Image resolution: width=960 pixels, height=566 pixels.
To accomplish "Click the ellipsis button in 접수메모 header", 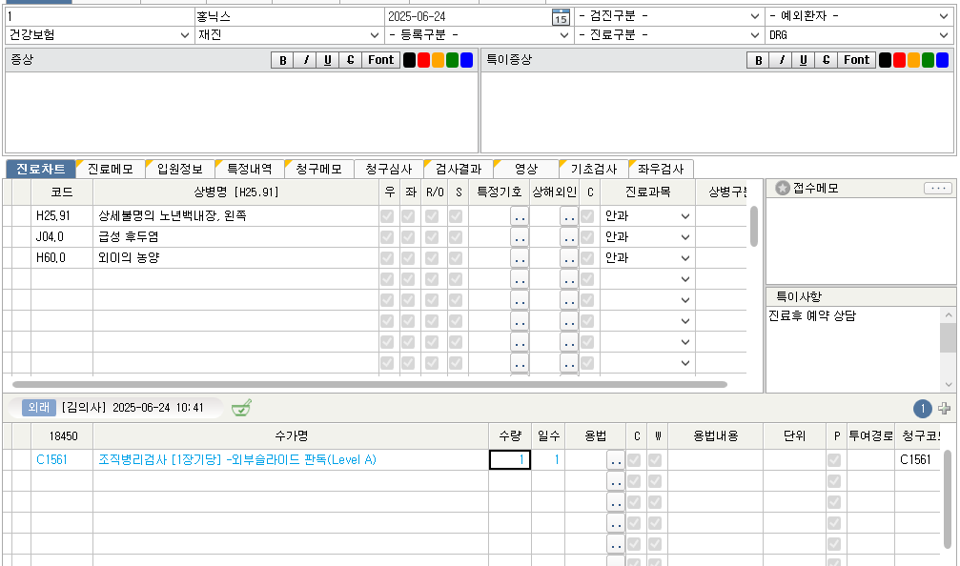I will (x=938, y=189).
